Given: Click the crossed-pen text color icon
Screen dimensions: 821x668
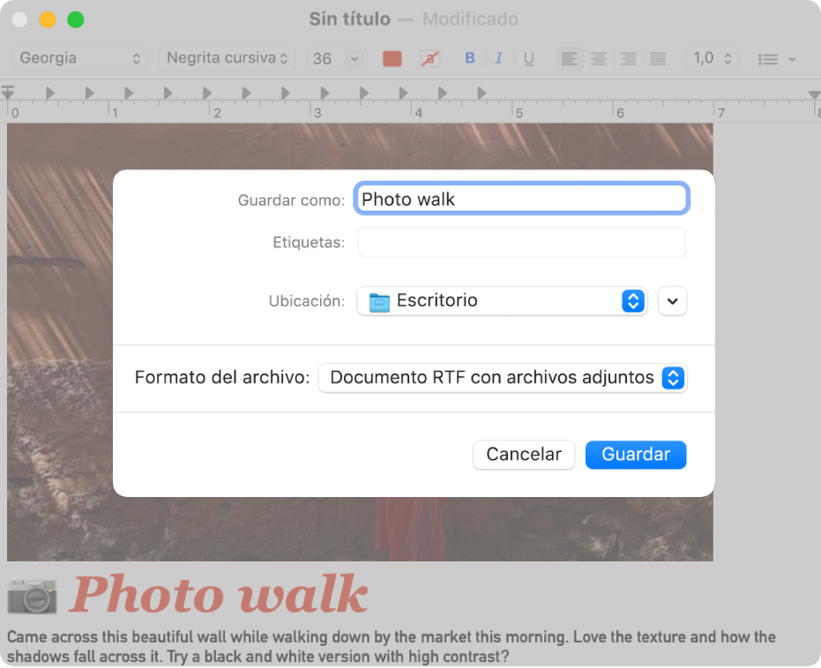Looking at the screenshot, I should 429,58.
